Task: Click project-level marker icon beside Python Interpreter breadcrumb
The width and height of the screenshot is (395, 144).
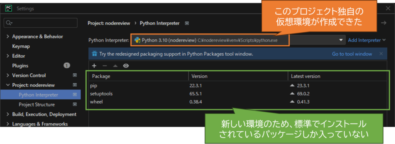Action: [187, 23]
